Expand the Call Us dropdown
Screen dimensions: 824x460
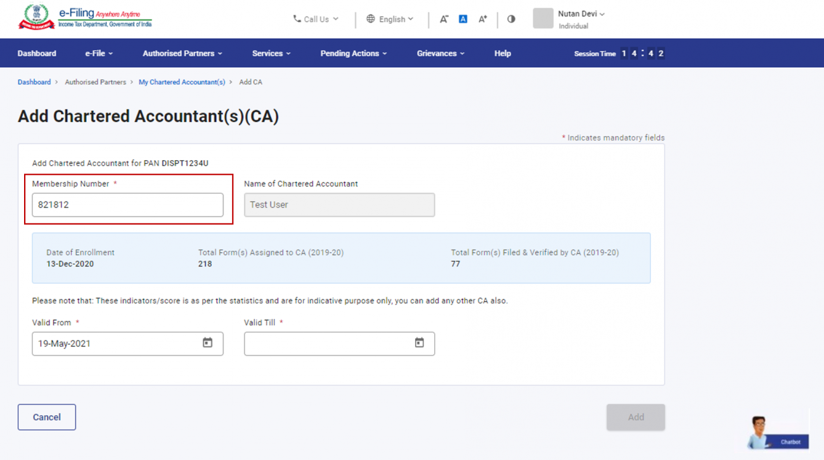315,19
